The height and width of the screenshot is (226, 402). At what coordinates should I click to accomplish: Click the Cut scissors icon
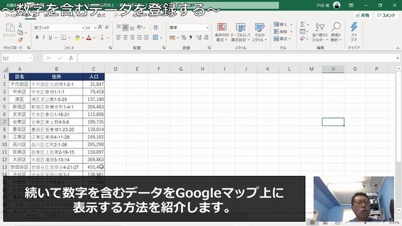(20, 25)
